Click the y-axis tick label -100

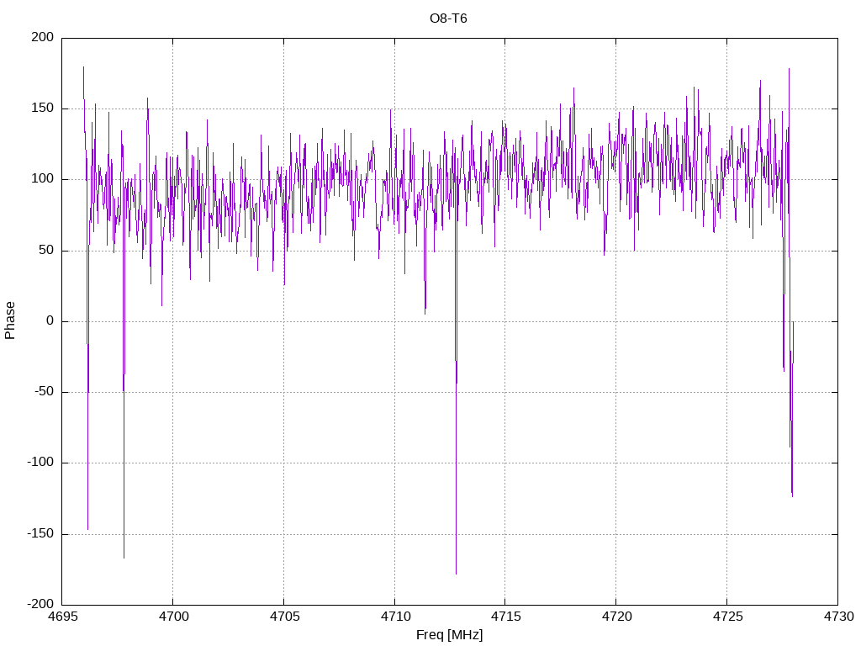[40, 463]
